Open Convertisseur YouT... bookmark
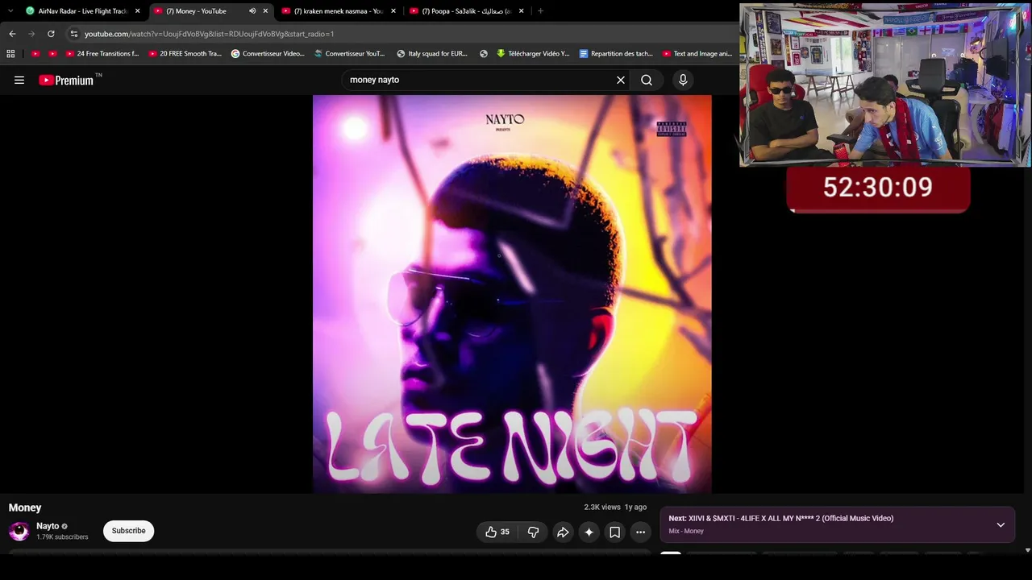 [350, 54]
